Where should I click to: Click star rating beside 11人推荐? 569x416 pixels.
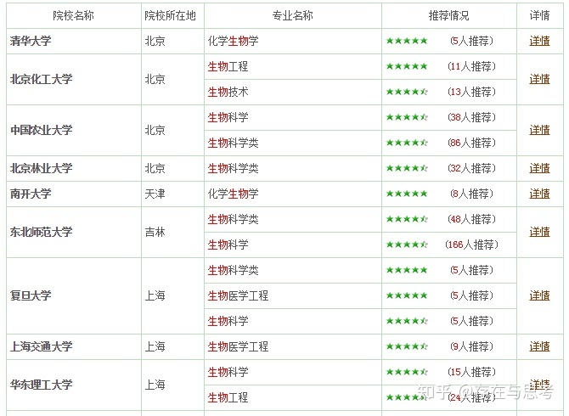[407, 66]
